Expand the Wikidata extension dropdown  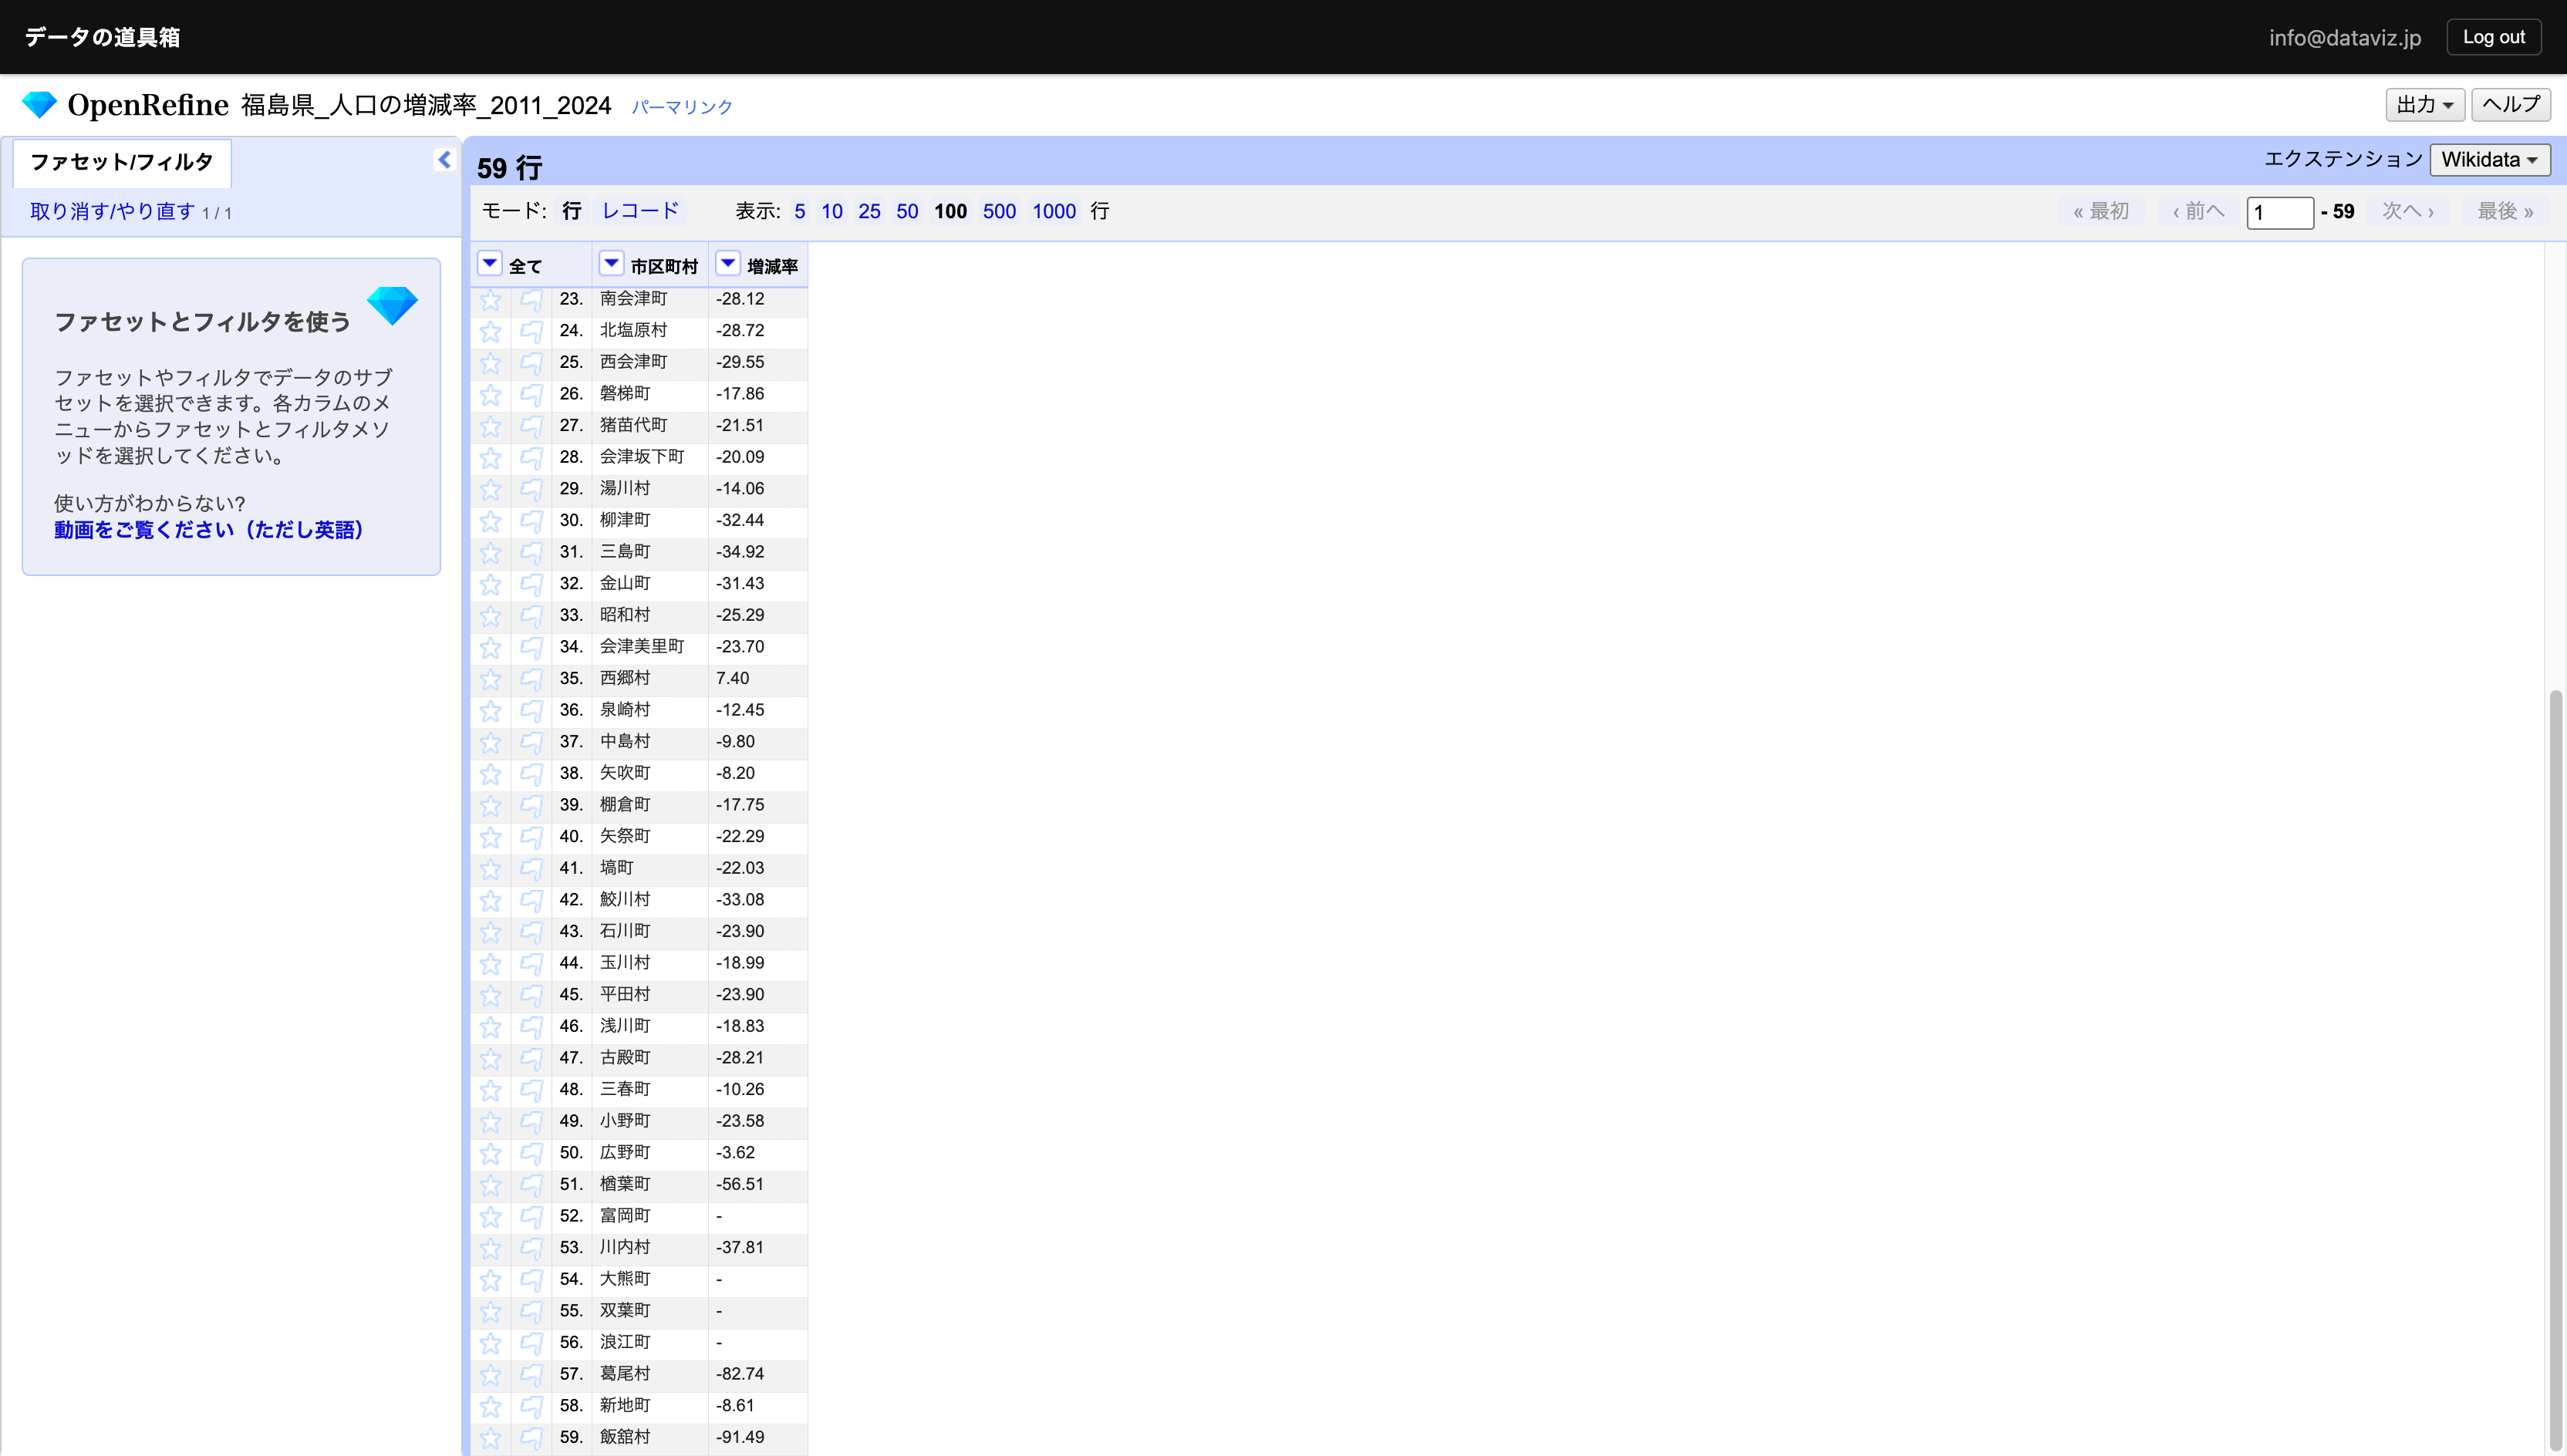click(2489, 160)
